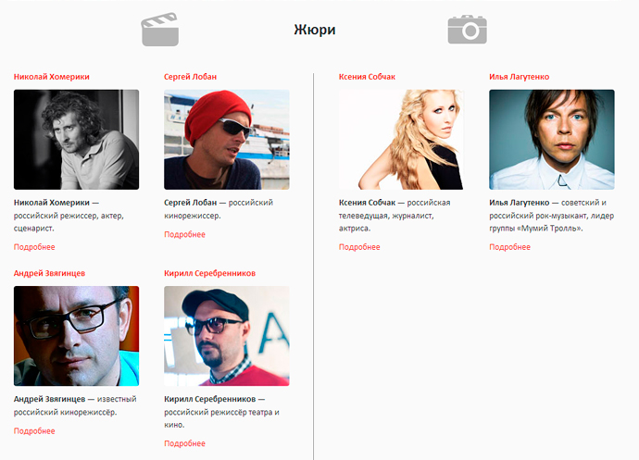
Task: Click the Андрей Звягинцев photo
Action: (76, 336)
